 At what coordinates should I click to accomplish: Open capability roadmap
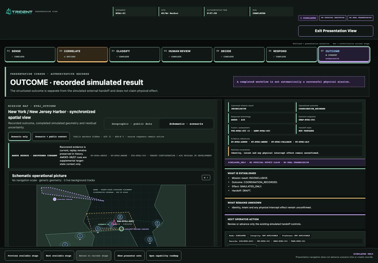[164, 256]
